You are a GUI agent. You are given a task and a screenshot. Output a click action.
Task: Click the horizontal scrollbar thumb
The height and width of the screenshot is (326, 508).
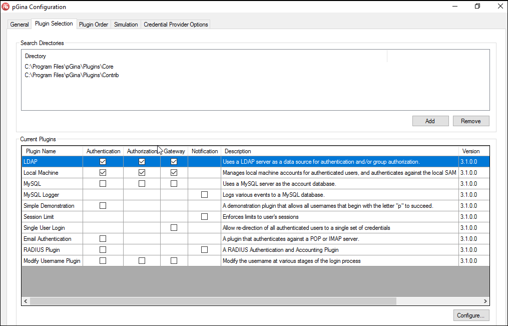(x=213, y=301)
